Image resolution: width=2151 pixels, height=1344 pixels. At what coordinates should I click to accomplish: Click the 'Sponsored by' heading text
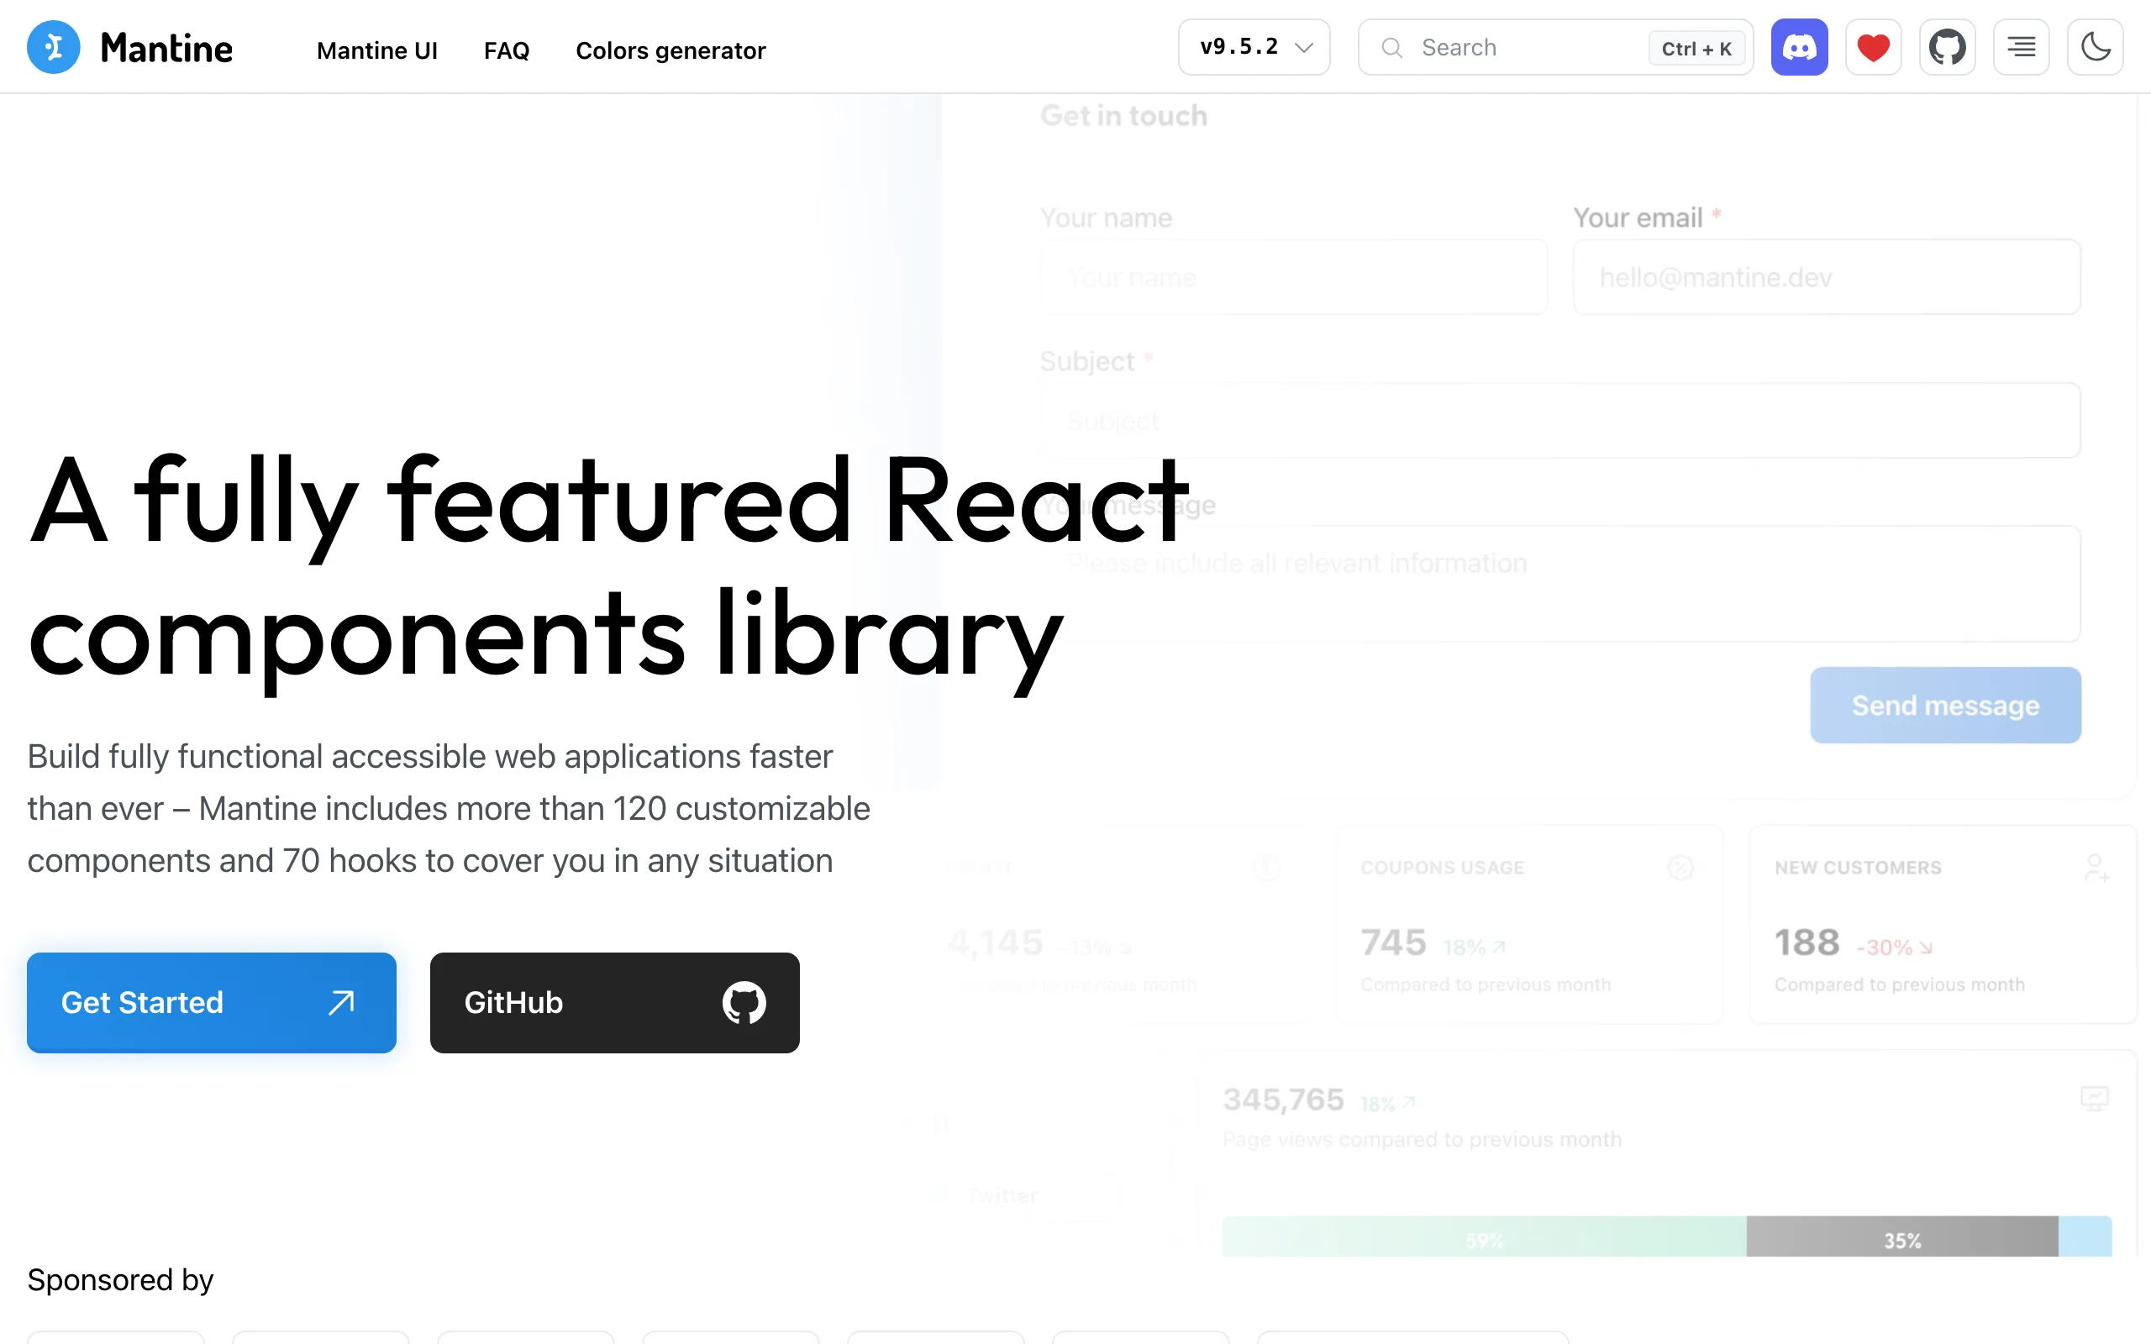pyautogui.click(x=120, y=1280)
